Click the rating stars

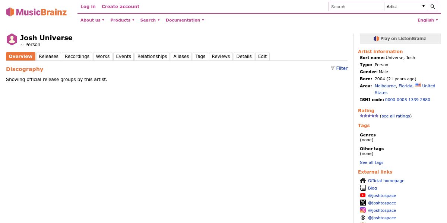tap(369, 116)
